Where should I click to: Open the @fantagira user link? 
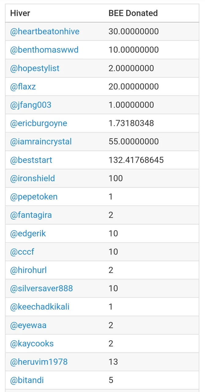click(x=31, y=215)
